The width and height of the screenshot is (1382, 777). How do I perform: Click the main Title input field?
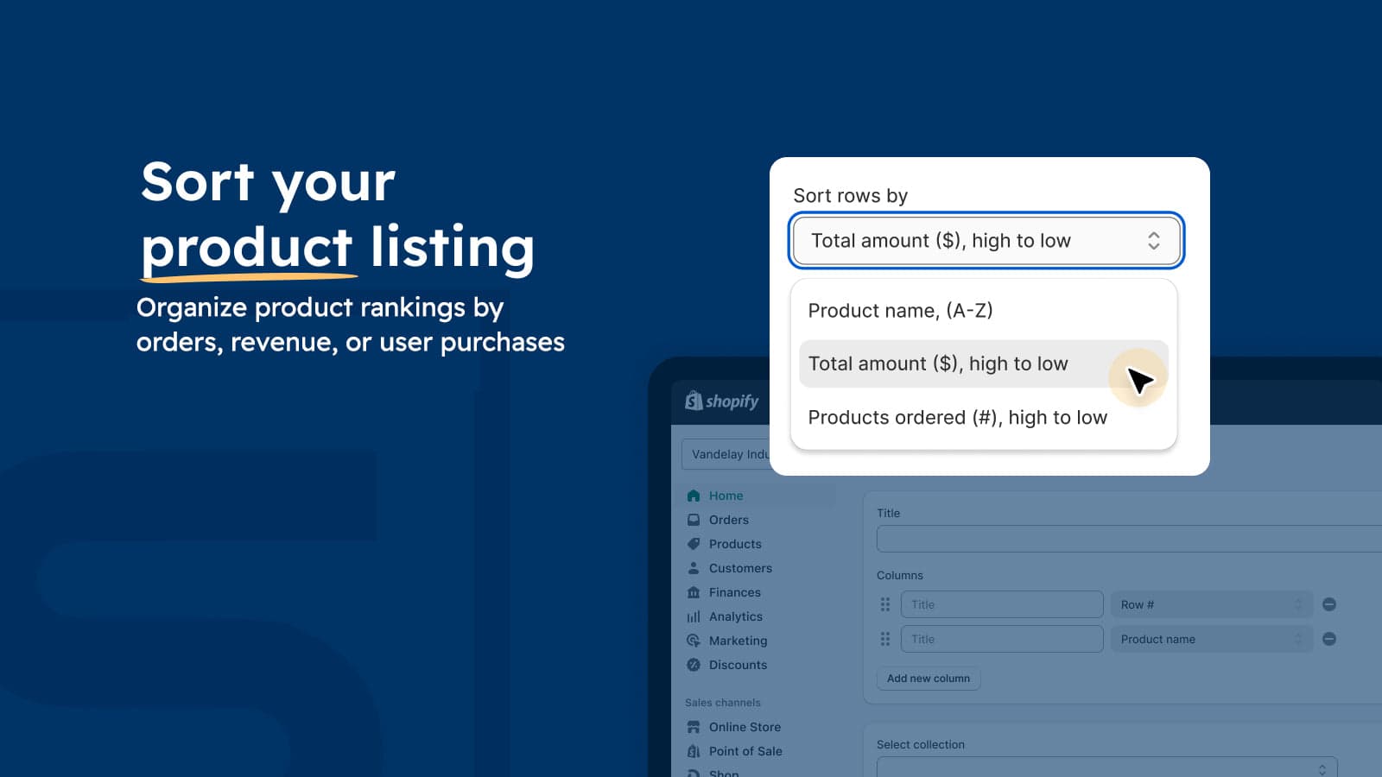[1123, 539]
